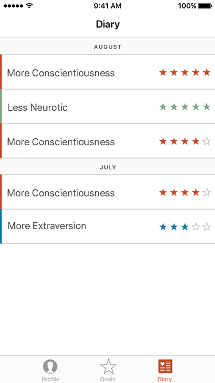Tap the JULY section header
This screenshot has width=215, height=383.
pos(108,167)
